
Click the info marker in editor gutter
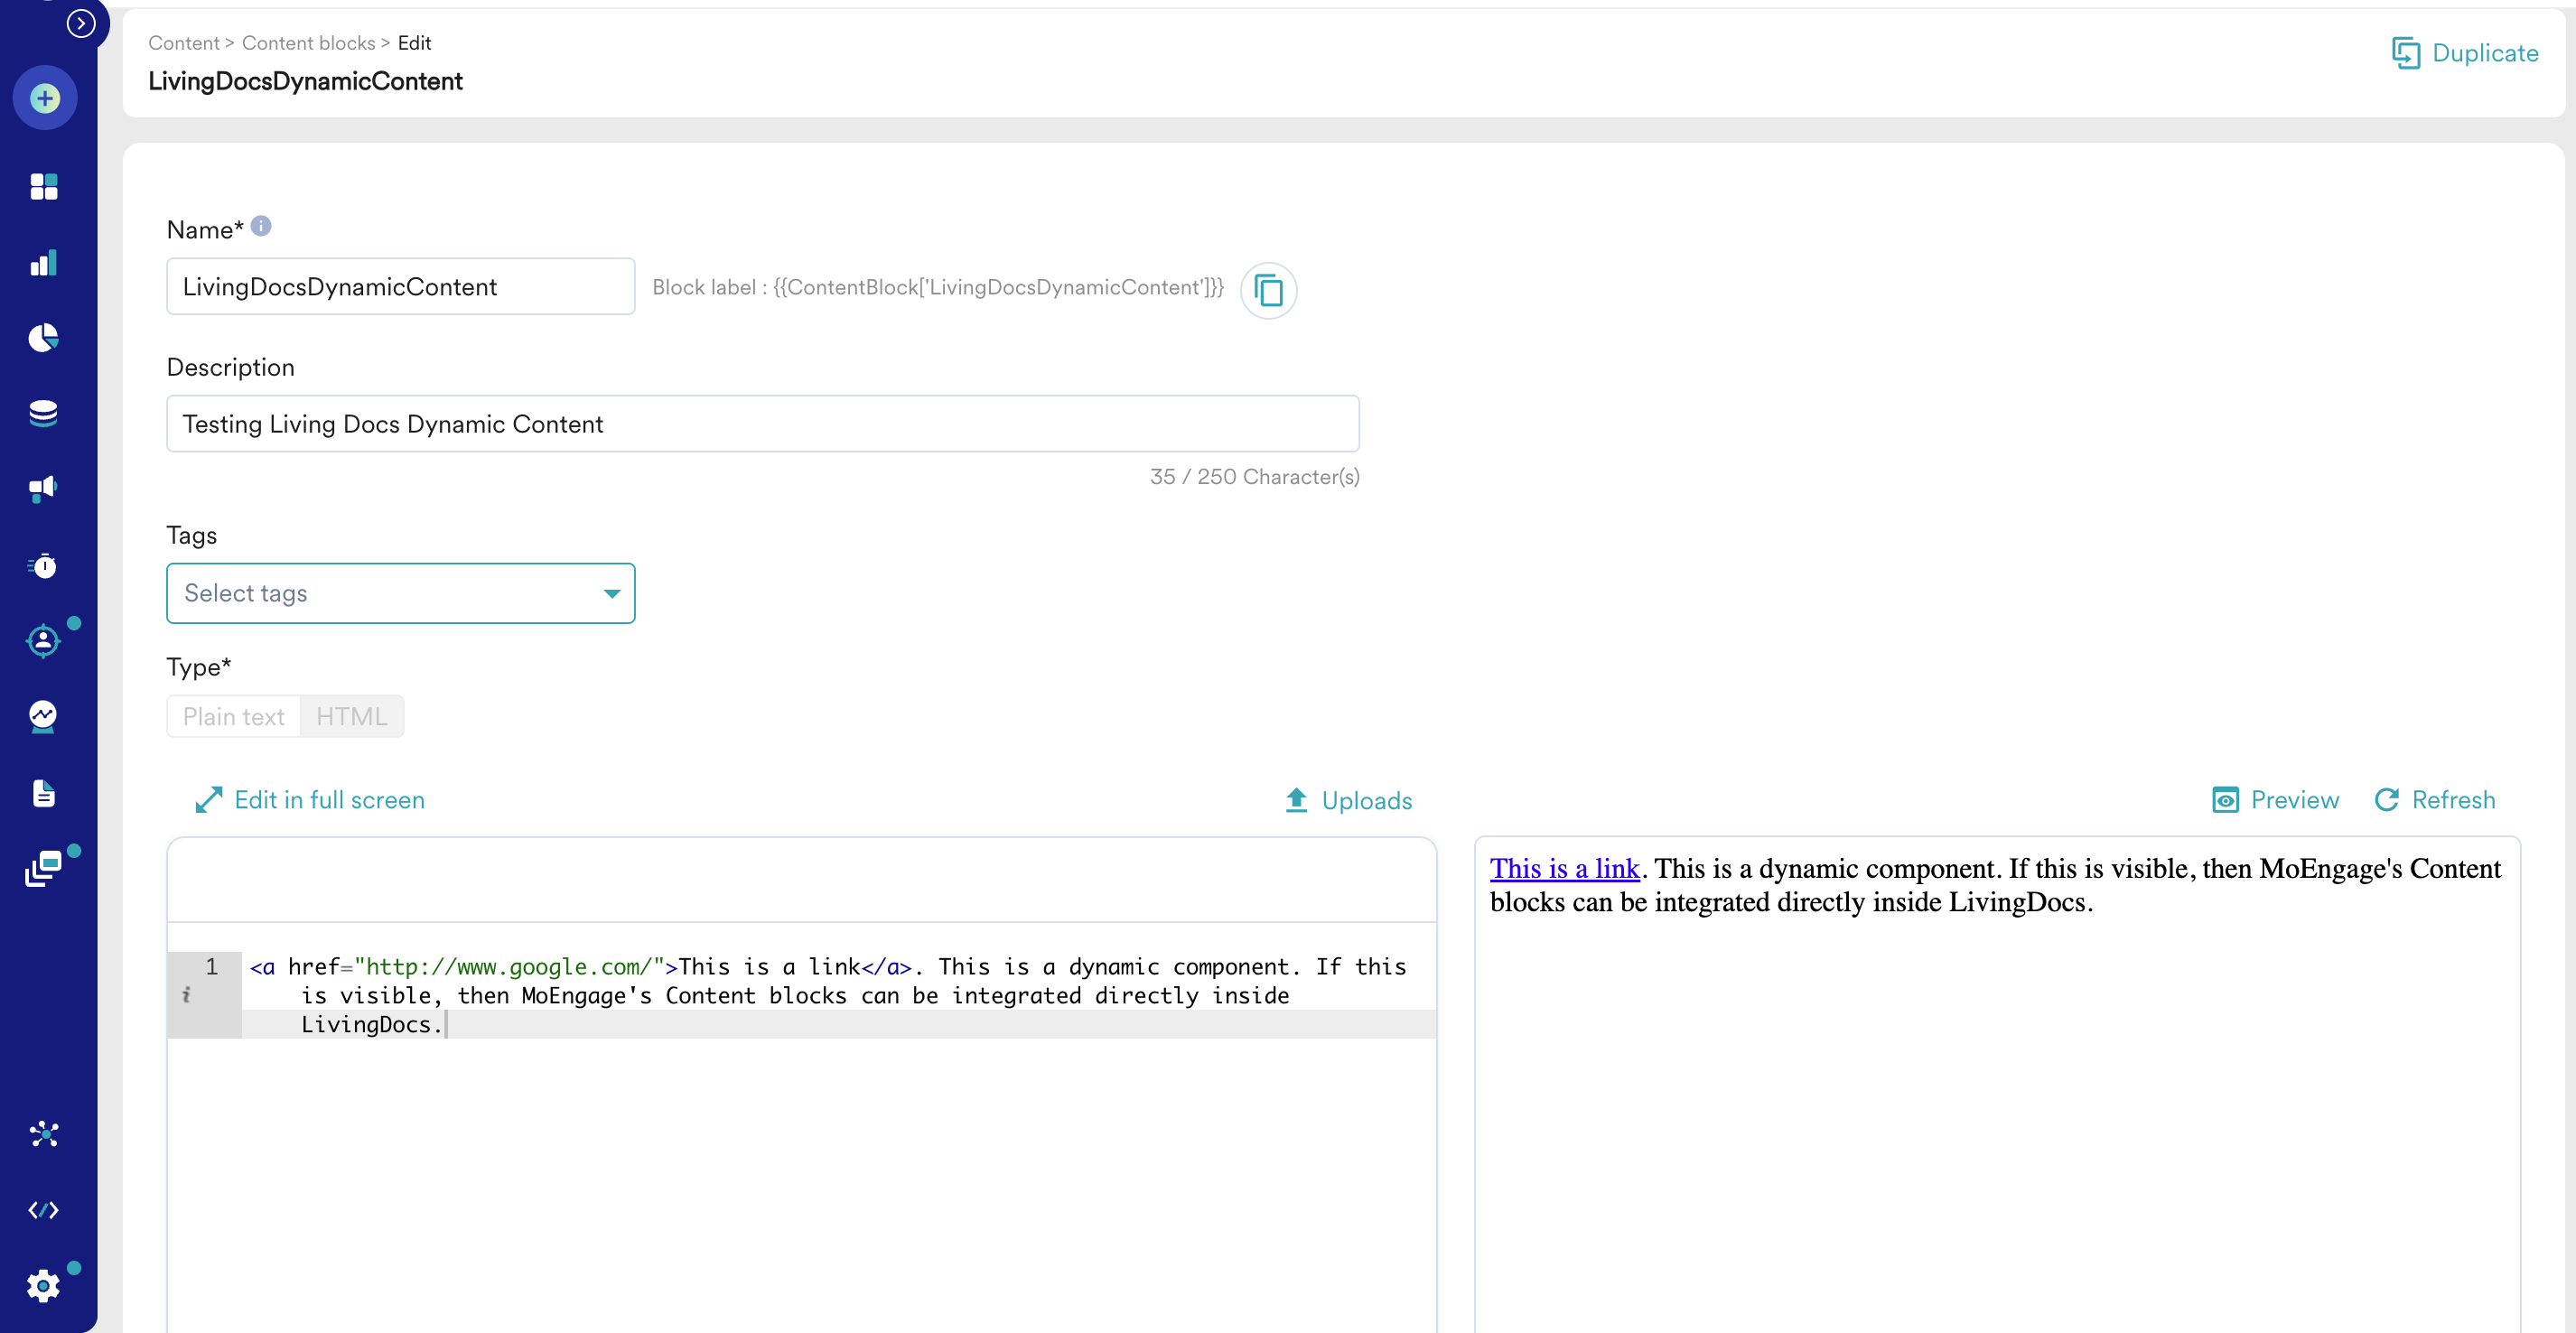[186, 995]
